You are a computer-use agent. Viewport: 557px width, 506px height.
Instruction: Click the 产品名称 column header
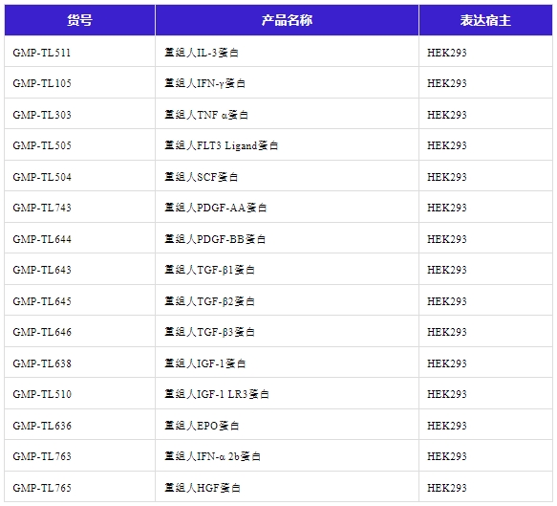[287, 20]
